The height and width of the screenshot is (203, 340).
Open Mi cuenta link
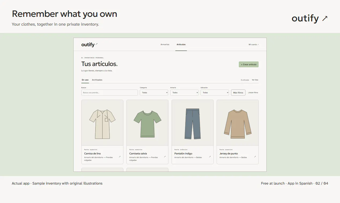tap(254, 45)
